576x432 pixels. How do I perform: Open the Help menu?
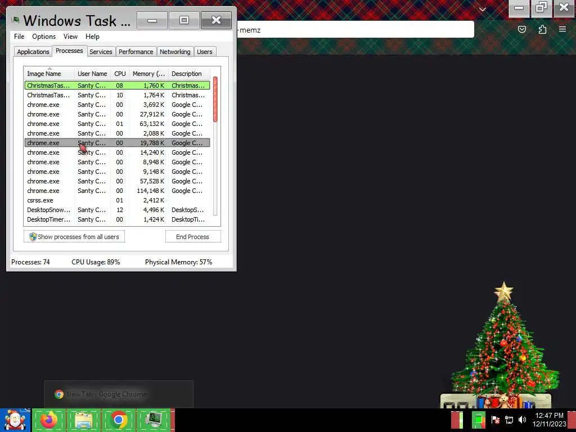[92, 37]
